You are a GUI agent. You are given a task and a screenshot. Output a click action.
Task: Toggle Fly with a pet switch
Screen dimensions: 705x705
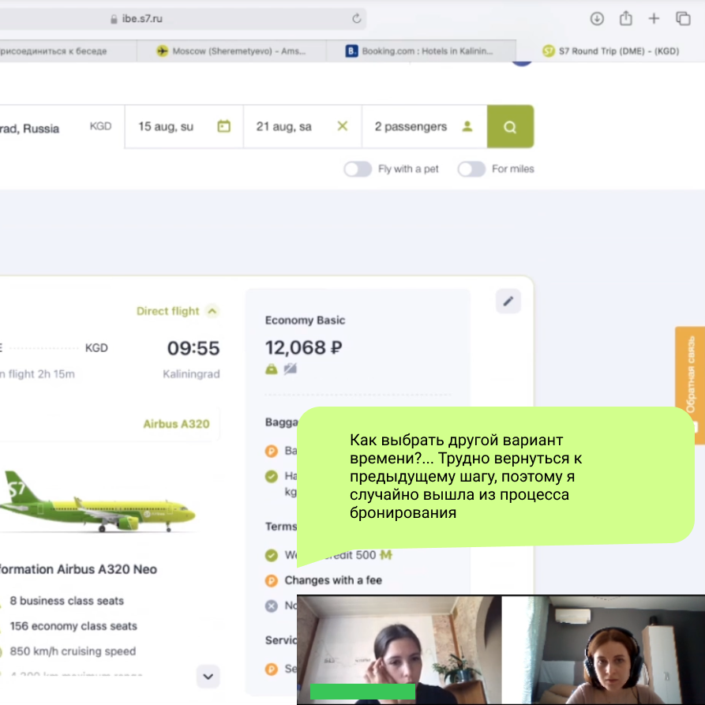click(358, 169)
